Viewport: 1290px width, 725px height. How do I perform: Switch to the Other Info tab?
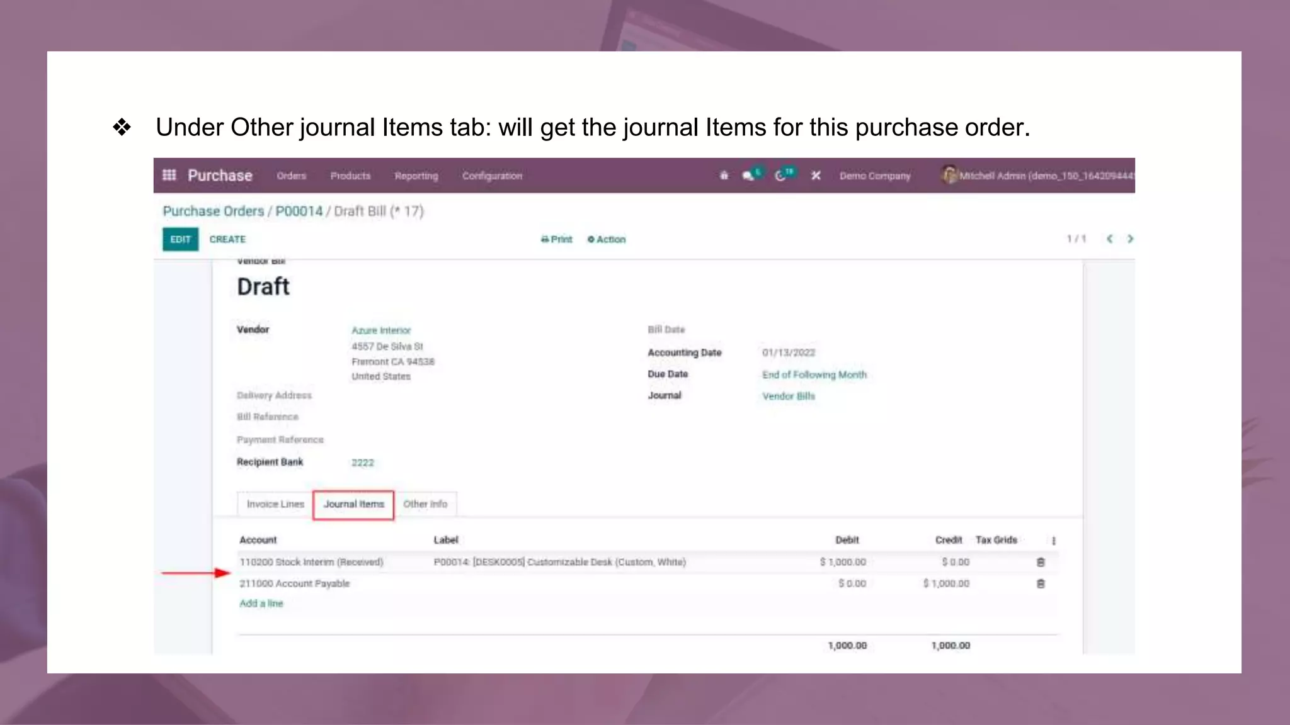425,504
